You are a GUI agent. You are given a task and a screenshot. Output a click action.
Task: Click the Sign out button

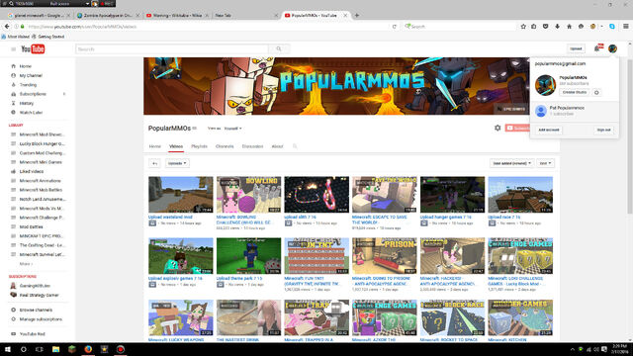point(603,130)
